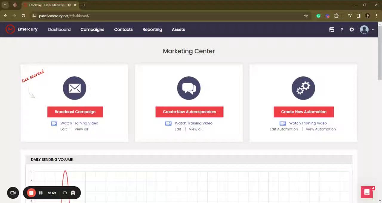
Task: Click the Emercury logo icon
Action: coord(10,29)
